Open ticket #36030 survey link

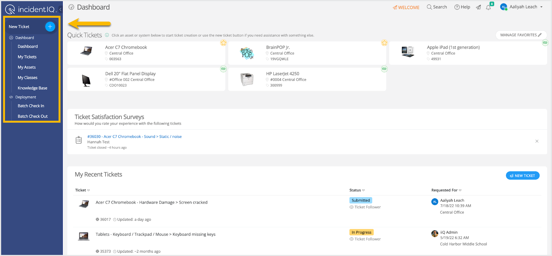[134, 137]
